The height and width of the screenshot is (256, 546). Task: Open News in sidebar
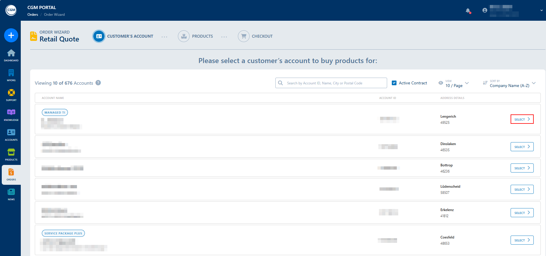[11, 194]
